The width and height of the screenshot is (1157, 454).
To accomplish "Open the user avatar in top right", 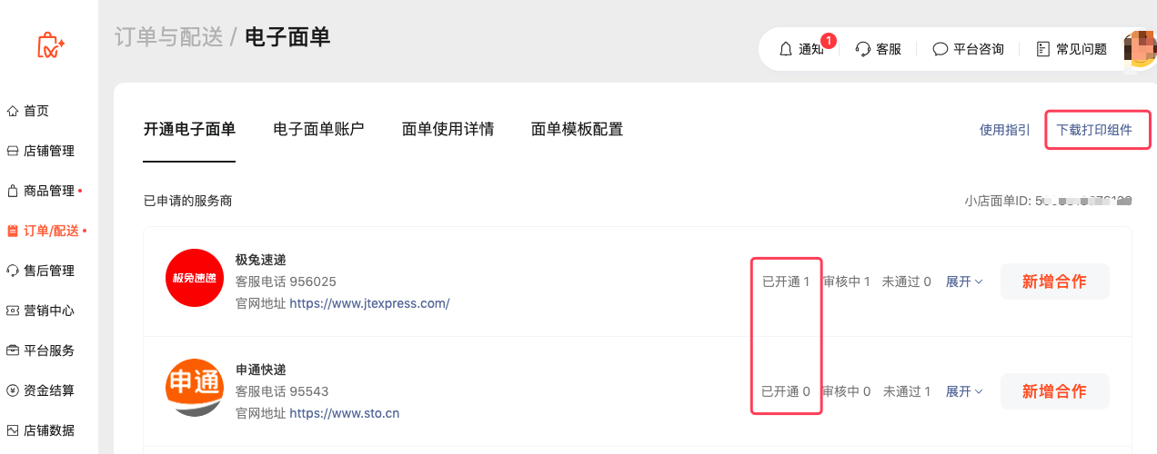I will pos(1142,49).
